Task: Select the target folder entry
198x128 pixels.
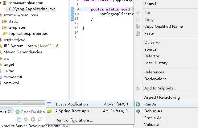Action: pyautogui.click(x=9, y=64)
